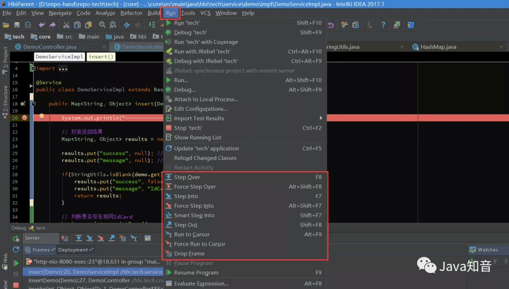Close the DemoController.java tab

104,47
